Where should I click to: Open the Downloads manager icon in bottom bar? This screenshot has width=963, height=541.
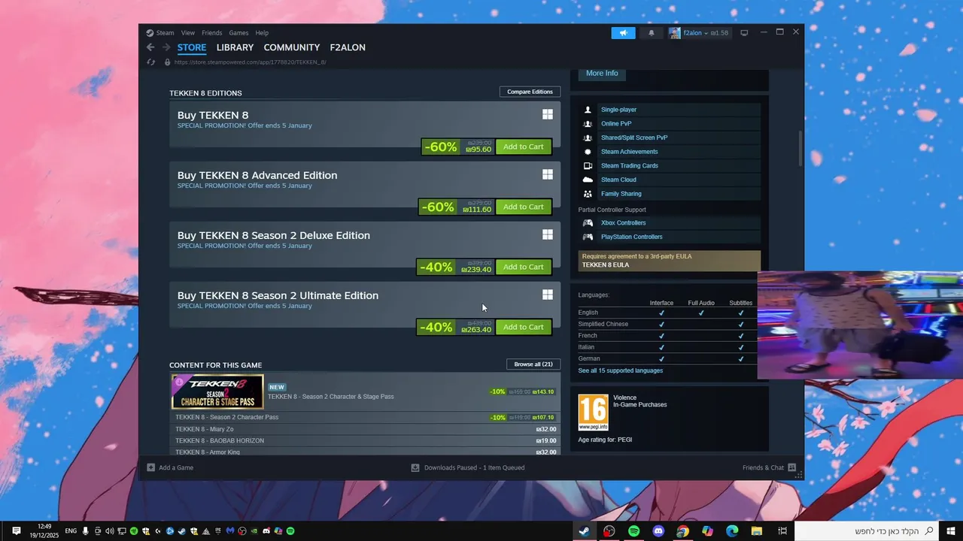(415, 467)
